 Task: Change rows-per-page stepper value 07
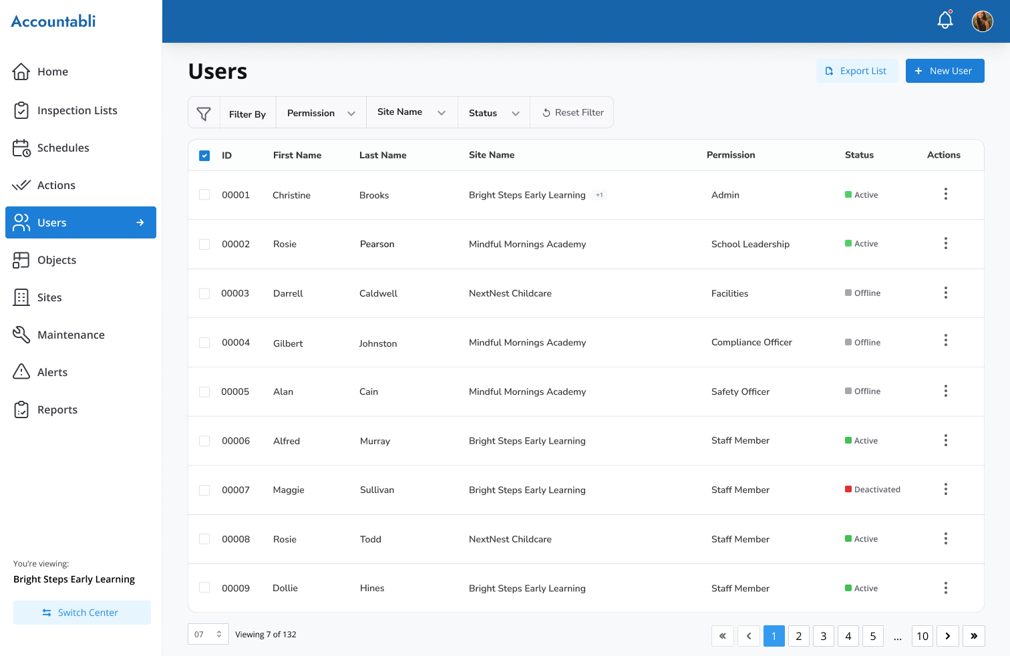click(208, 634)
